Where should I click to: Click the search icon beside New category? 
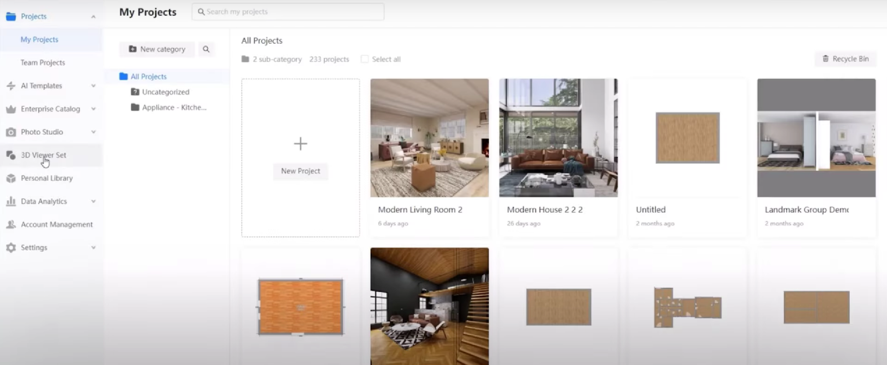click(x=206, y=49)
